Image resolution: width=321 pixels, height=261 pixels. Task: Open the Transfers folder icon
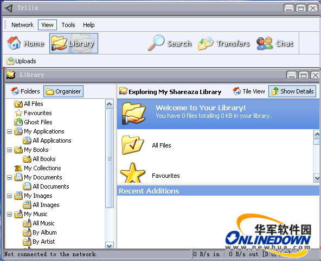206,43
